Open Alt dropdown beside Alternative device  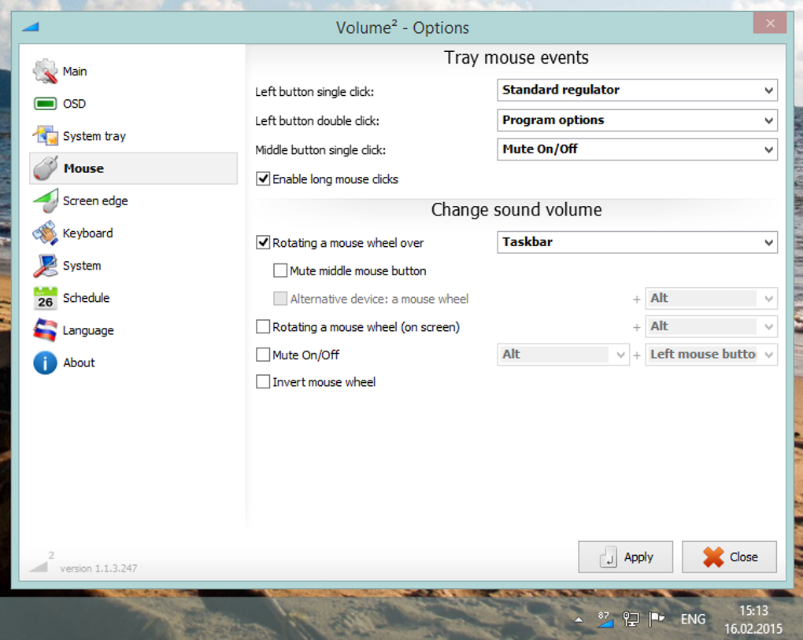click(x=712, y=299)
